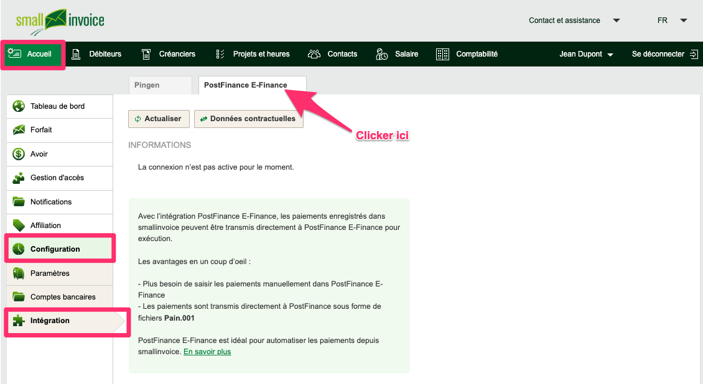Click the Configuration clock icon
This screenshot has height=384, width=703.
click(x=19, y=249)
